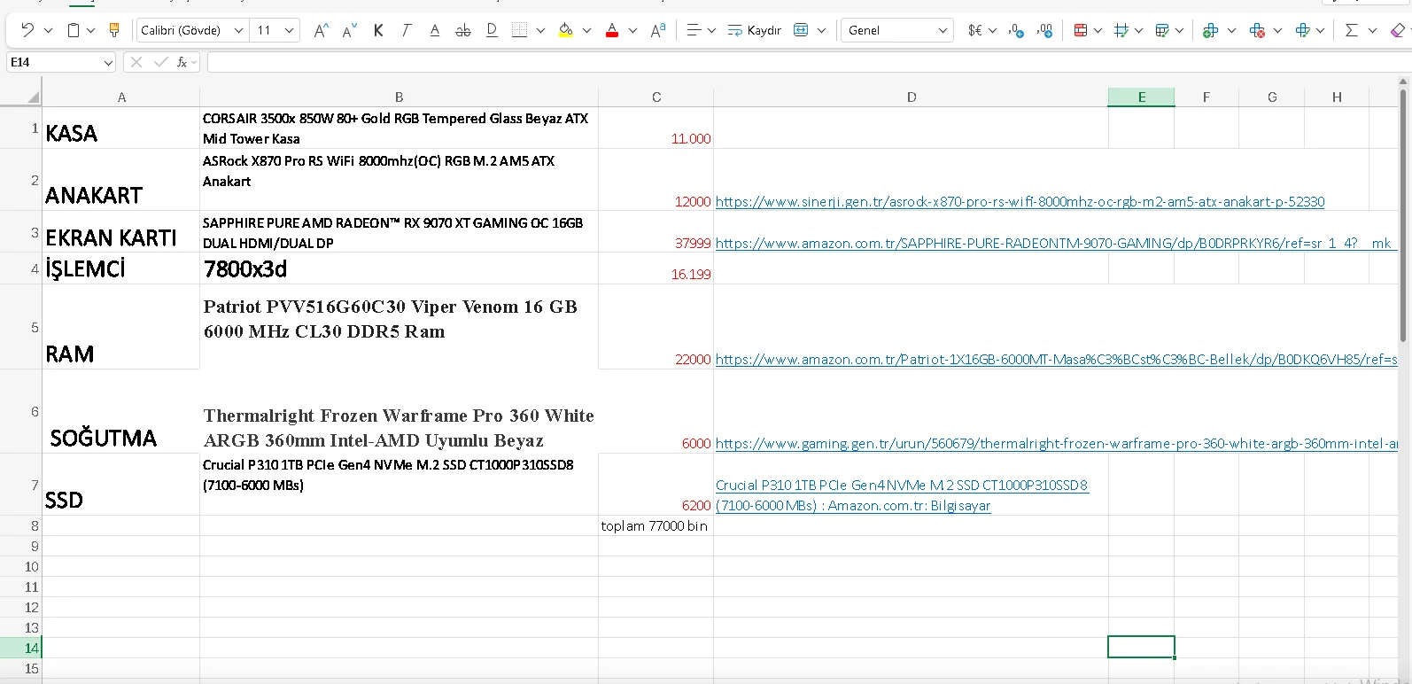1412x684 pixels.
Task: Click the text alignment icon
Action: tap(694, 30)
